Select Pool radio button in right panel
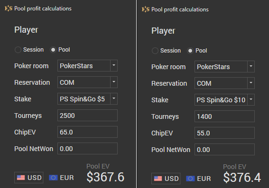This screenshot has width=269, height=188. coord(190,51)
